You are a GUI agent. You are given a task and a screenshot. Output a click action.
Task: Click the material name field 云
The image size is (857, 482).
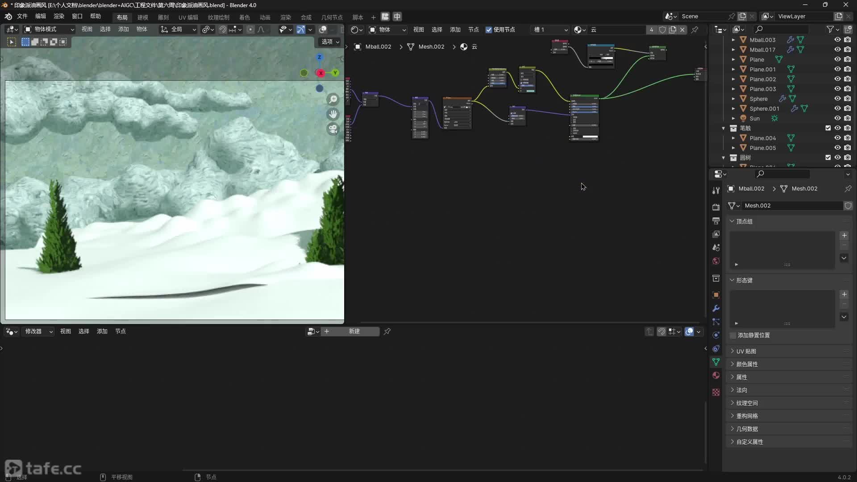coord(618,30)
